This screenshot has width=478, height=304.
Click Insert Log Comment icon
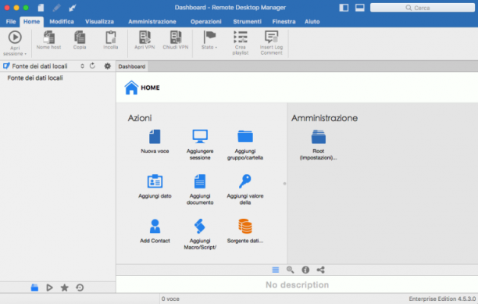[x=271, y=38]
